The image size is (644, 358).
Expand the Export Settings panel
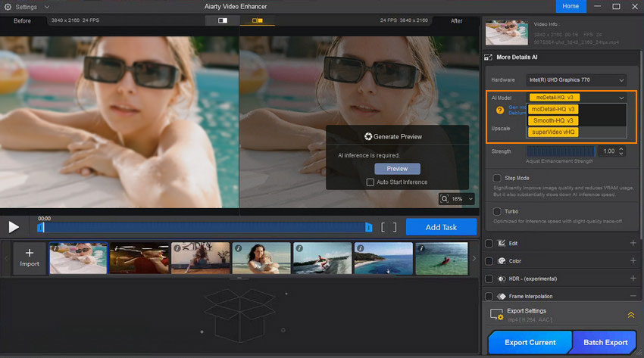[x=630, y=315]
